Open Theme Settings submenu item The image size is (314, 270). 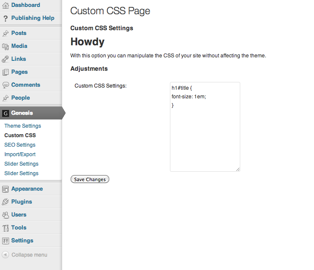[x=22, y=126]
